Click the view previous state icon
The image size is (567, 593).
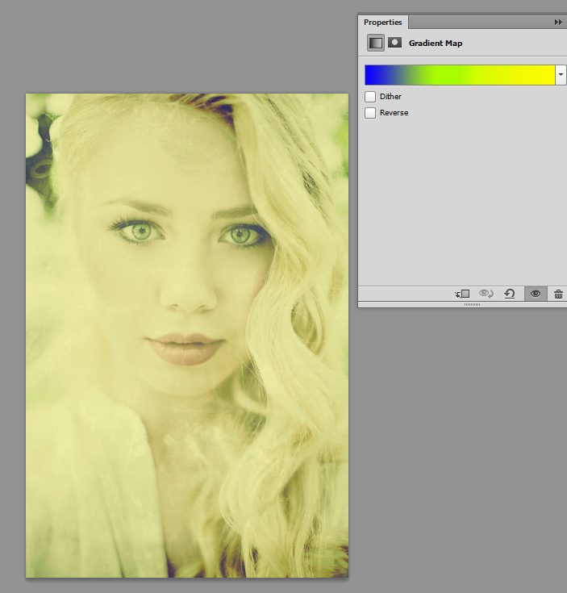486,294
